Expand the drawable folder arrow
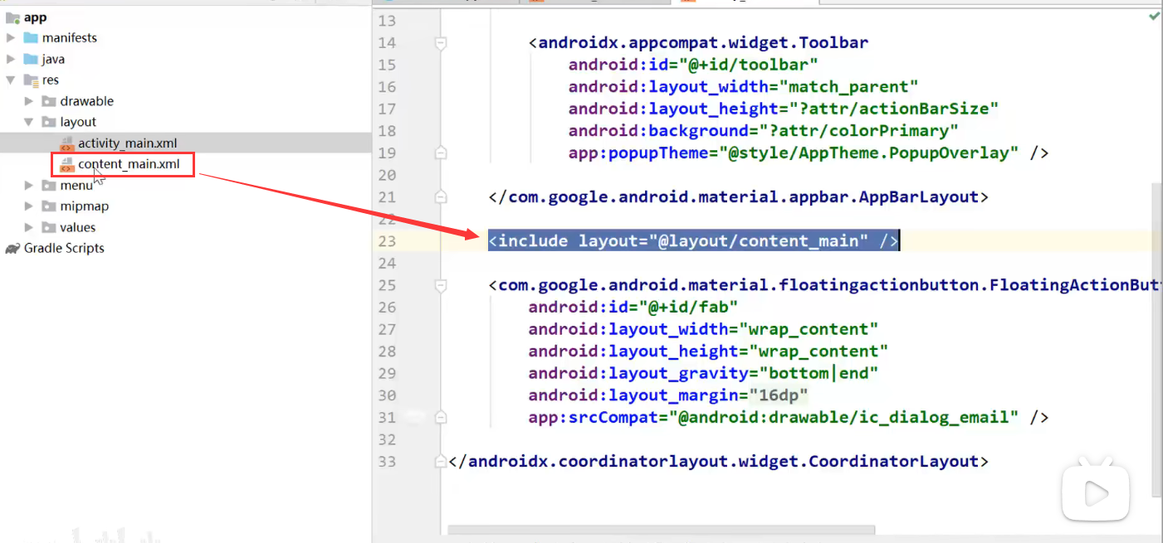This screenshot has height=543, width=1163. [x=29, y=101]
